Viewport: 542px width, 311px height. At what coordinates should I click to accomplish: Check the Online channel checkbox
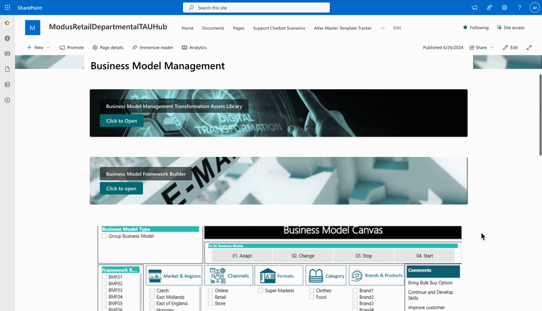coord(211,291)
